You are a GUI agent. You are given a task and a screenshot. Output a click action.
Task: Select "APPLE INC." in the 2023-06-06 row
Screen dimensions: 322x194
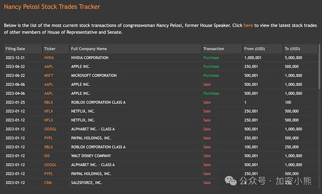(x=80, y=85)
